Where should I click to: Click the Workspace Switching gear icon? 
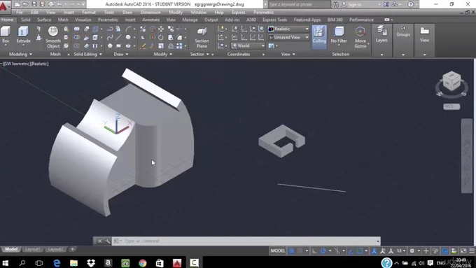(412, 251)
